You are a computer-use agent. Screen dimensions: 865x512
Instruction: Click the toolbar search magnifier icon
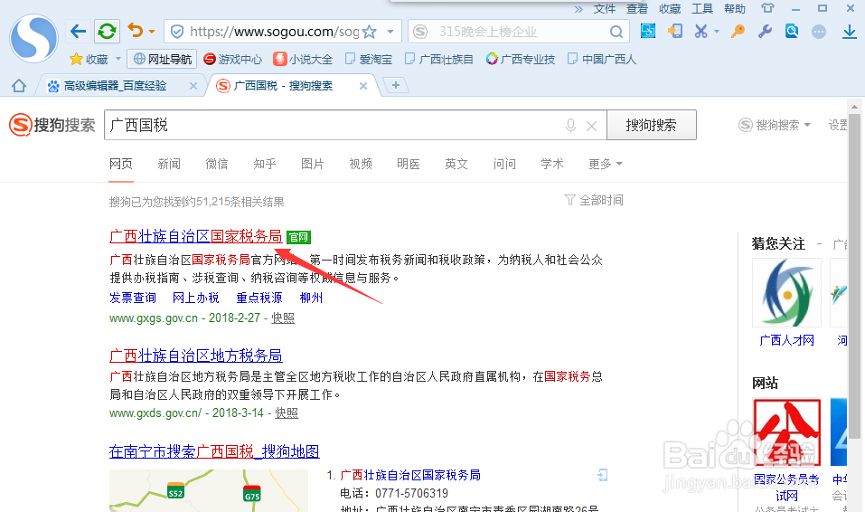pos(616,32)
